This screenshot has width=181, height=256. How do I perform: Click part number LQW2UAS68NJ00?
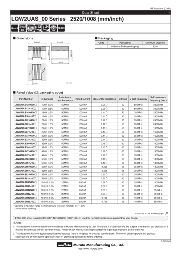pyautogui.click(x=25, y=170)
